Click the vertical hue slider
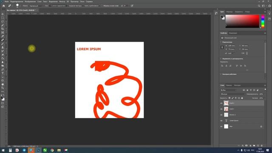Viewport: 272px width, 153px height. [263, 21]
